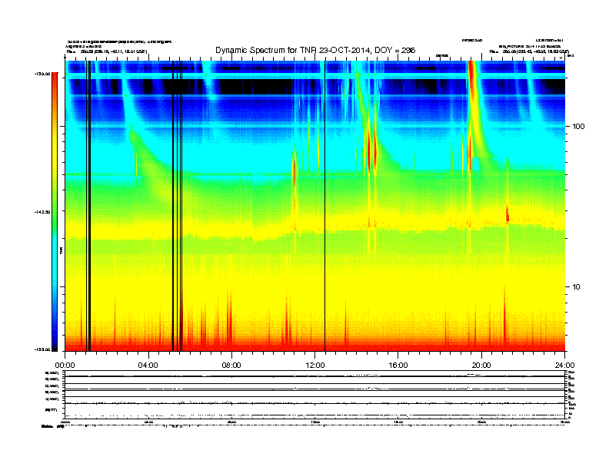Select the '20:00' time axis label
The image size is (609, 470).
(481, 366)
